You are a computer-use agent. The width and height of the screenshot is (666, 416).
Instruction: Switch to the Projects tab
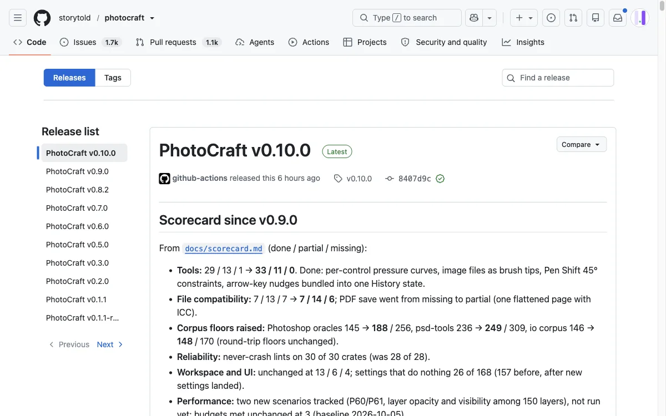pos(365,42)
